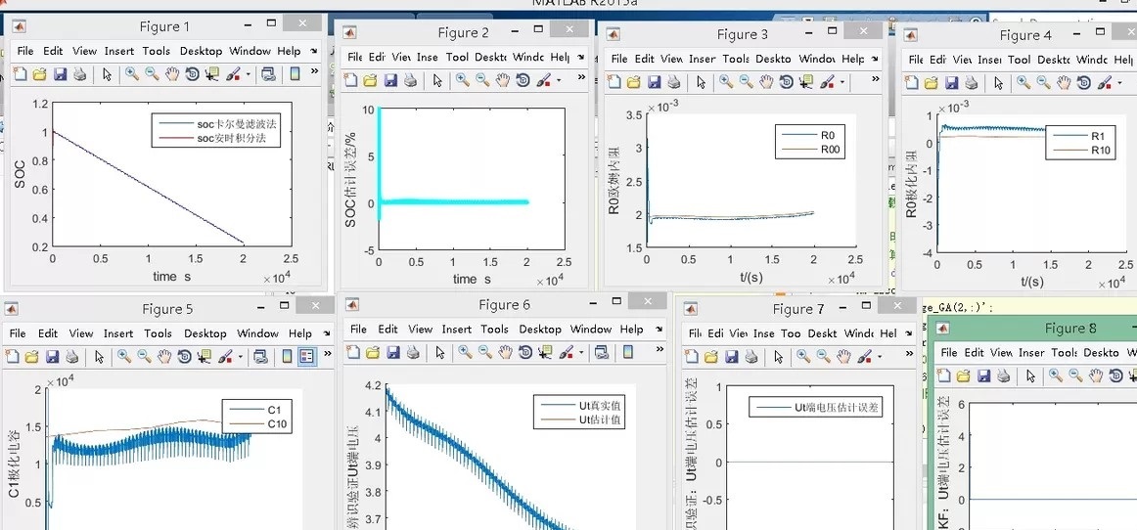1137x530 pixels.
Task: Open Tools menu in Figure 5
Action: point(158,333)
